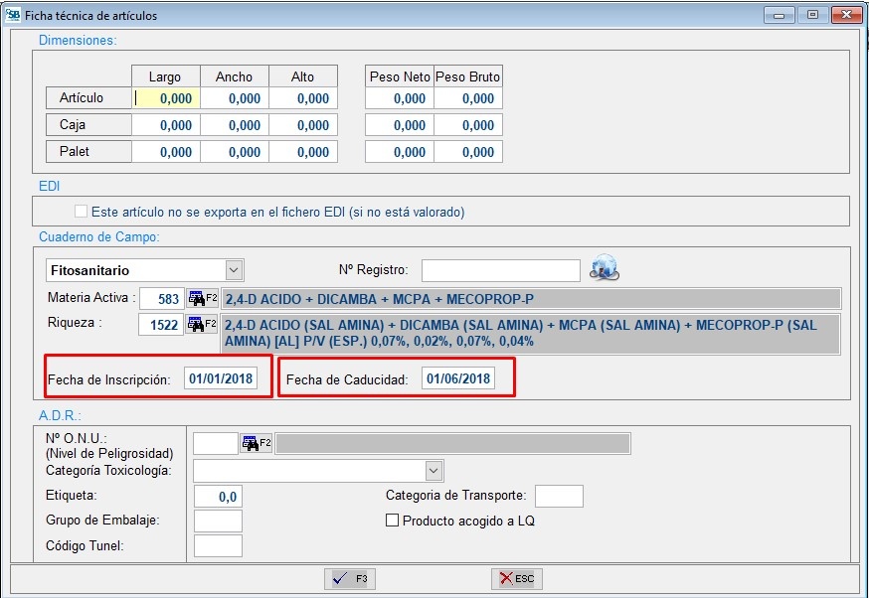Select the Fecha de Inscripción date field
869x598 pixels.
(x=221, y=379)
